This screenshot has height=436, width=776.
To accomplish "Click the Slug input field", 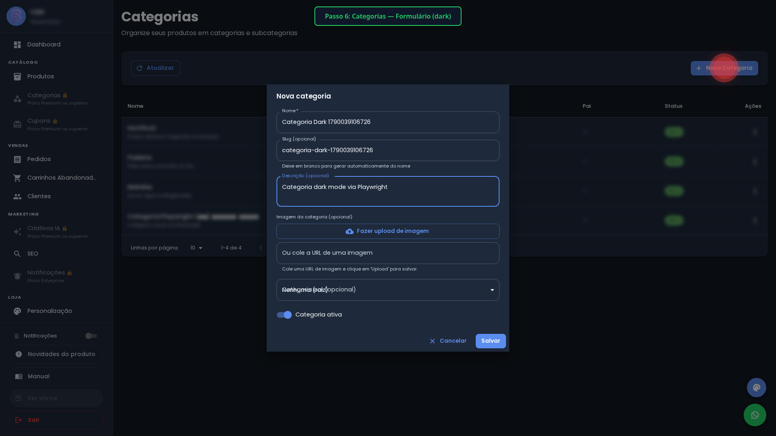I will 388,150.
